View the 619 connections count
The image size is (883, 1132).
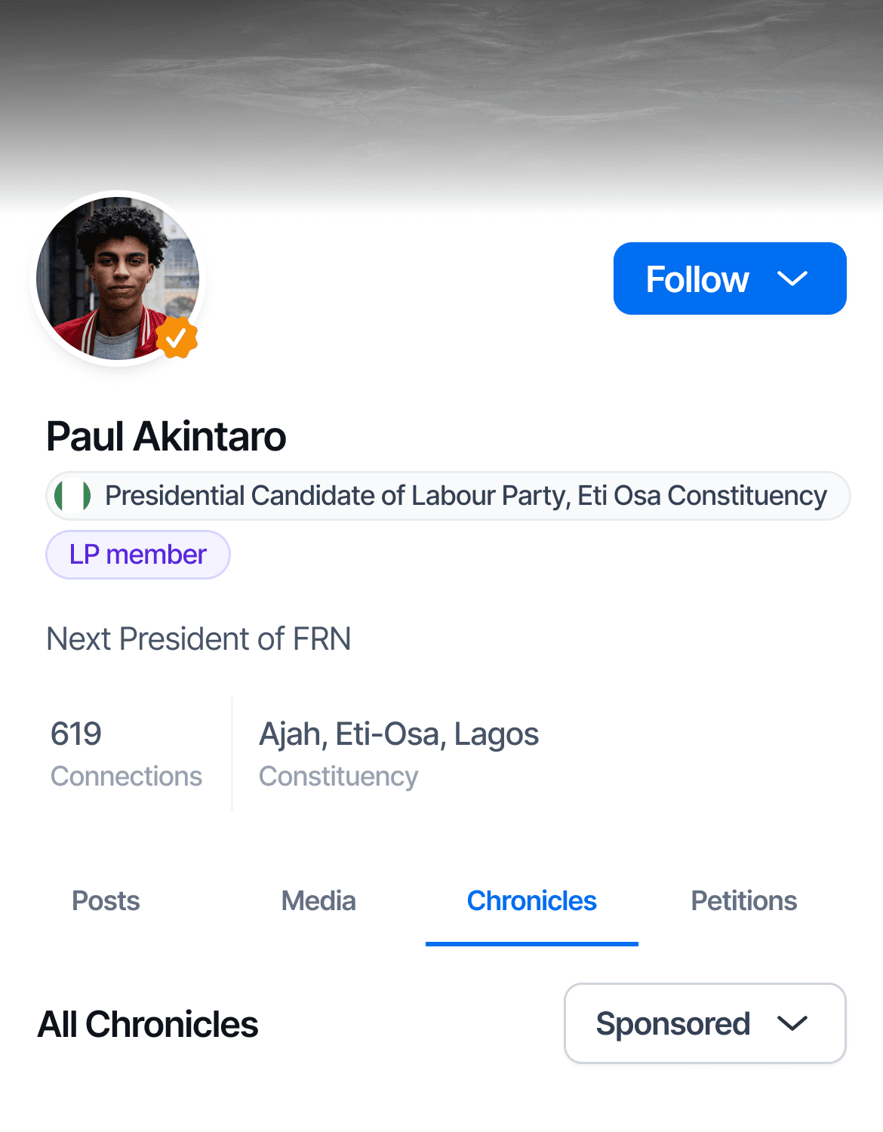click(76, 734)
